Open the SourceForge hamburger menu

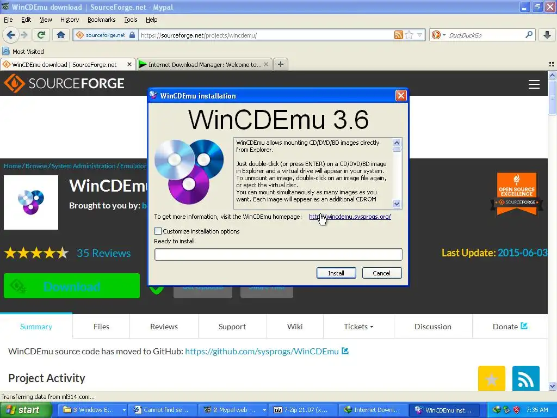pyautogui.click(x=534, y=84)
